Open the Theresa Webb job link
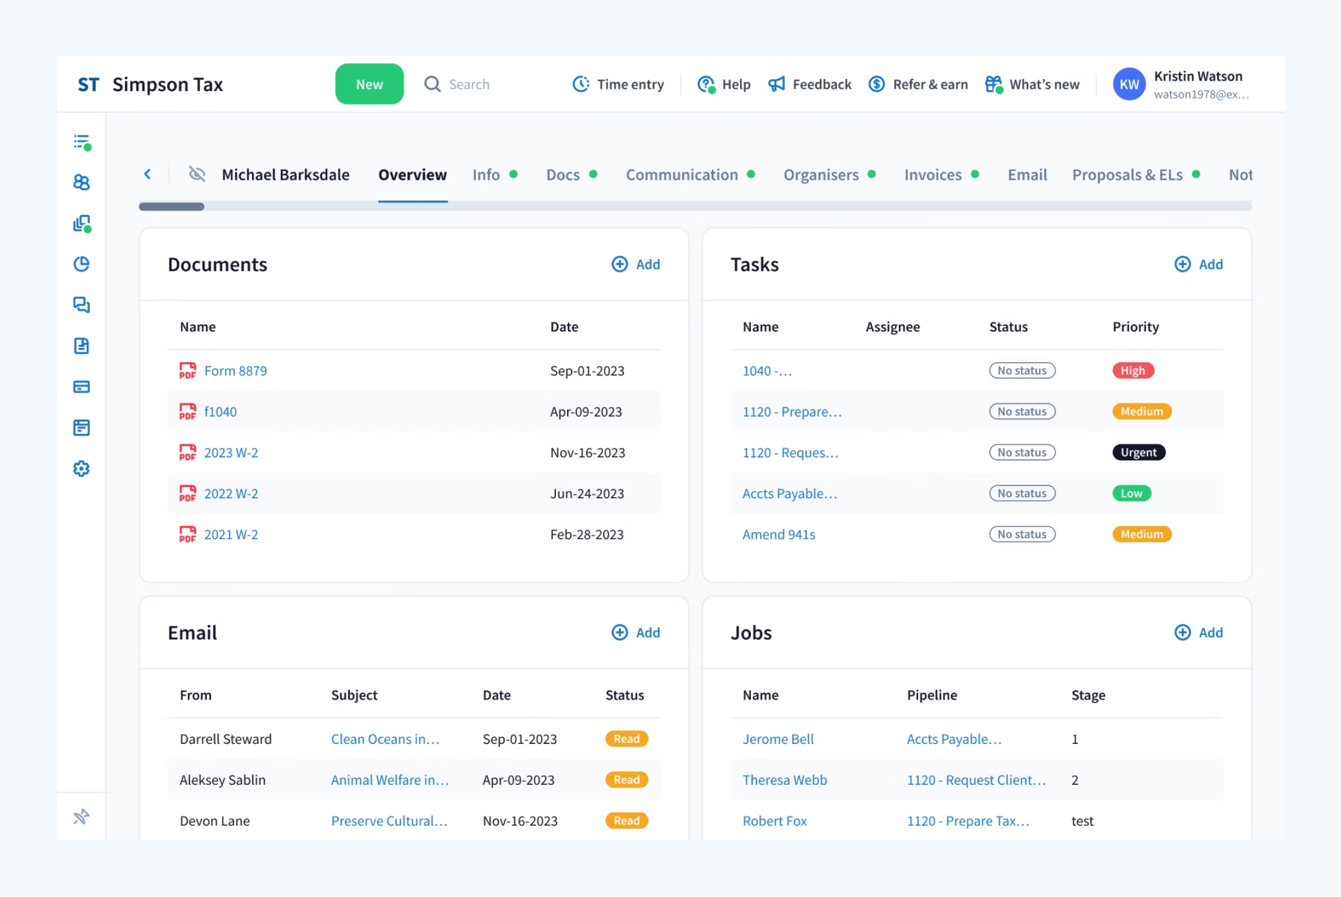This screenshot has height=897, width=1341. pos(784,780)
